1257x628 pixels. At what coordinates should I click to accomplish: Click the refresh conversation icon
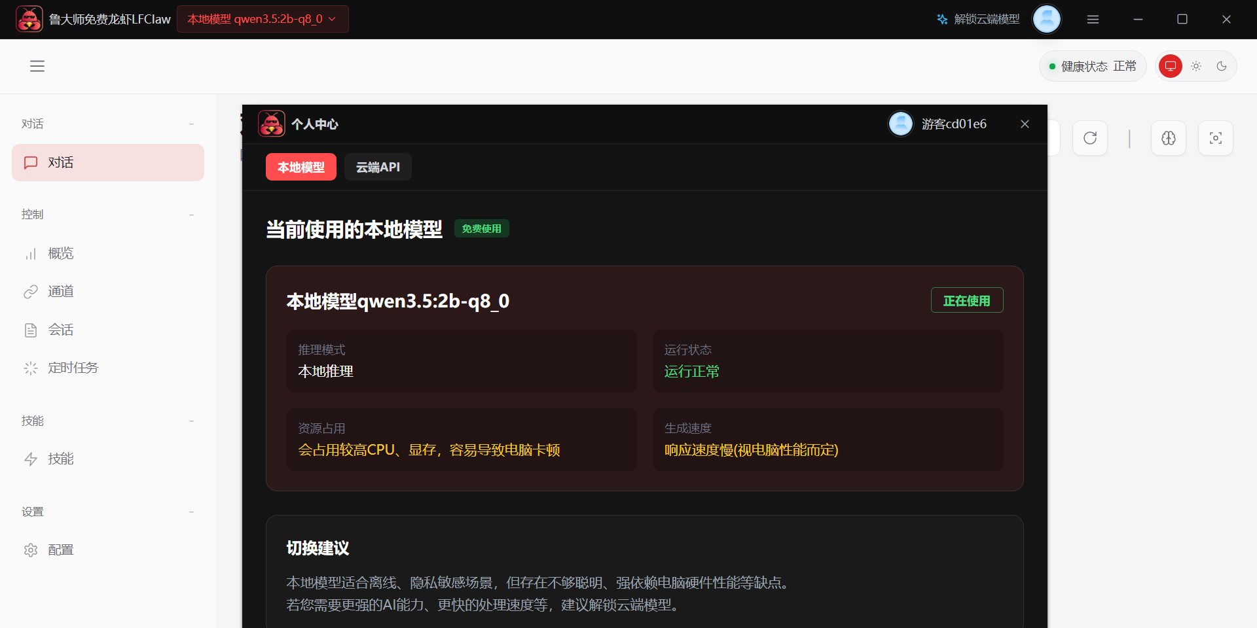[1089, 138]
